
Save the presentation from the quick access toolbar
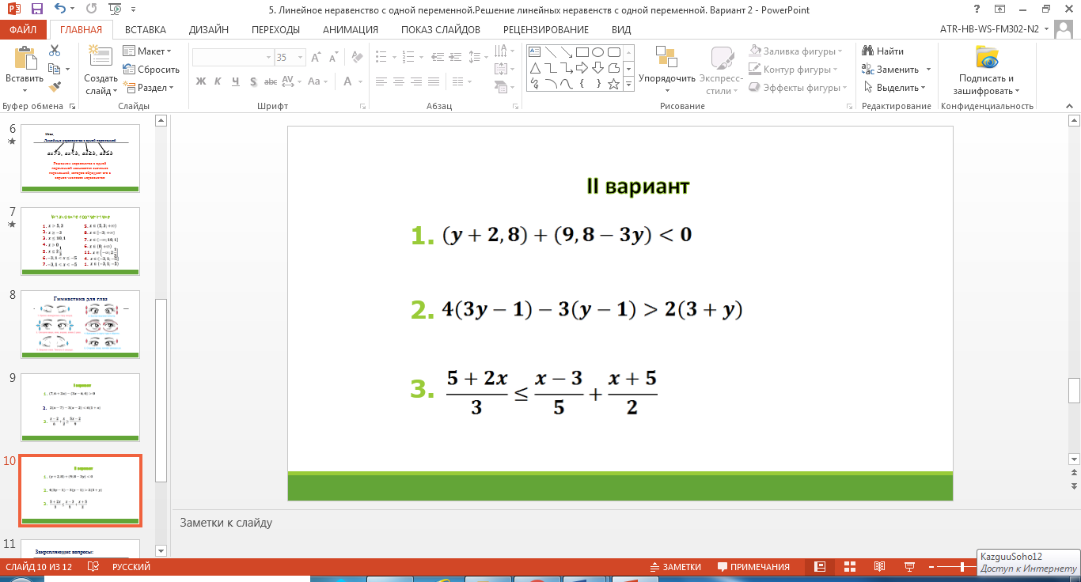tap(36, 9)
